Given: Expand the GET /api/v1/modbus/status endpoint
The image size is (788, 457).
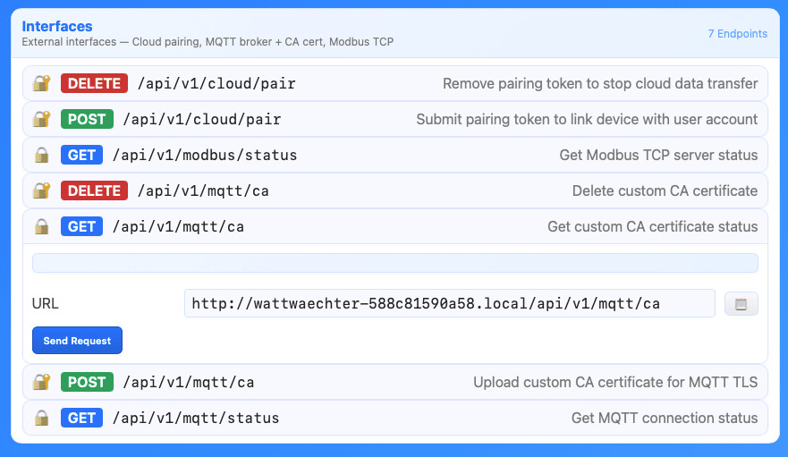Looking at the screenshot, I should click(395, 155).
